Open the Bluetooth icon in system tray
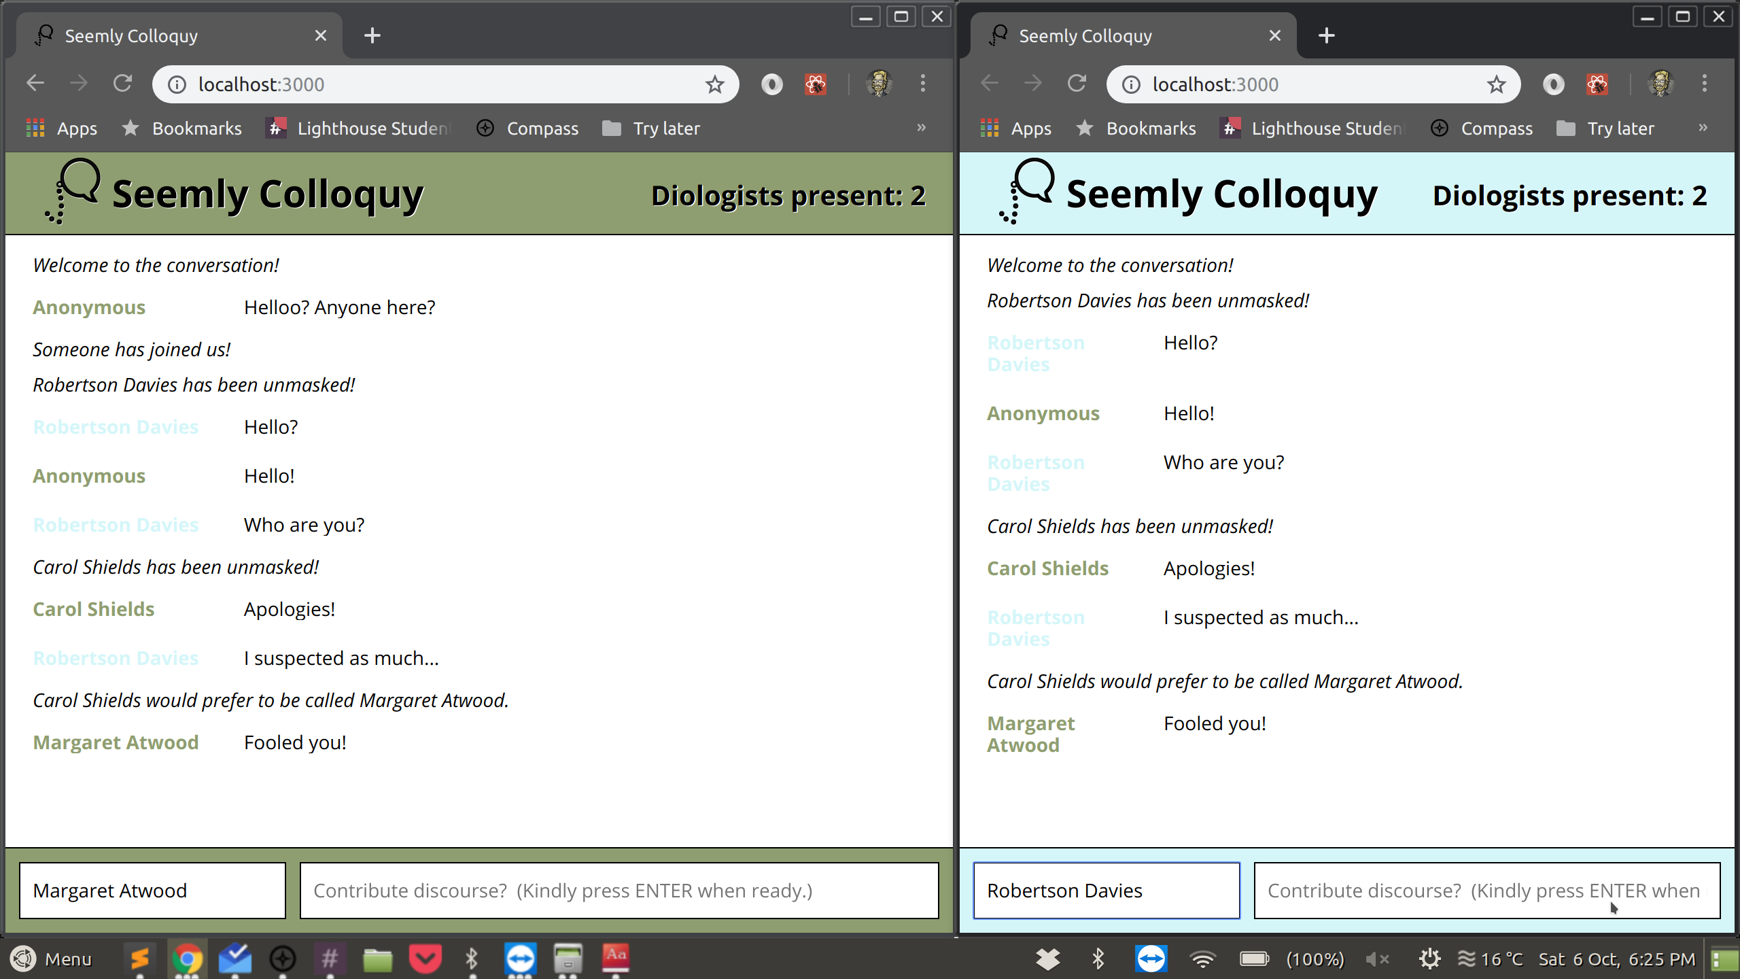This screenshot has height=979, width=1740. point(1098,959)
